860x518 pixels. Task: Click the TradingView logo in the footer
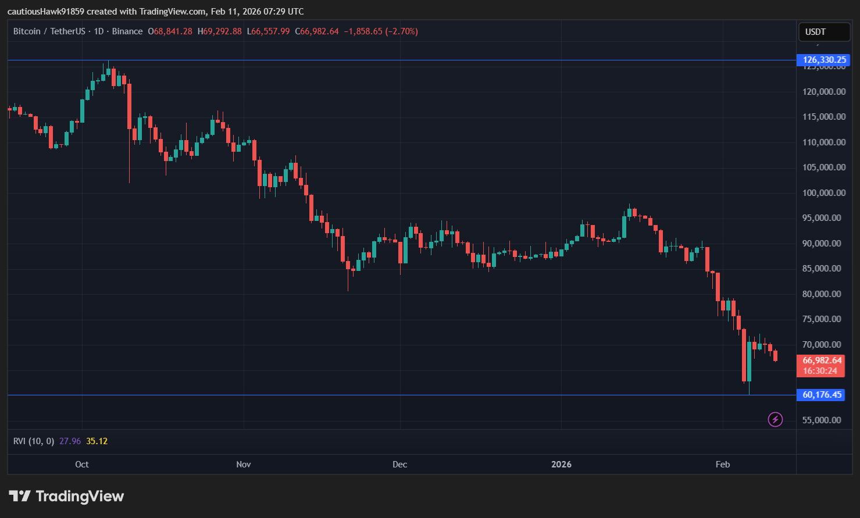[x=66, y=496]
